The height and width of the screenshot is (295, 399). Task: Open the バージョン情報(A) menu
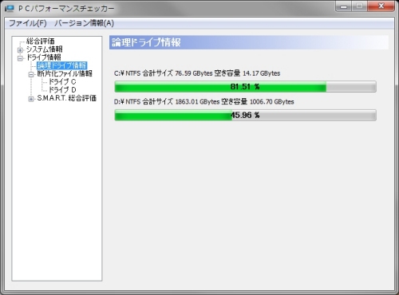point(84,23)
